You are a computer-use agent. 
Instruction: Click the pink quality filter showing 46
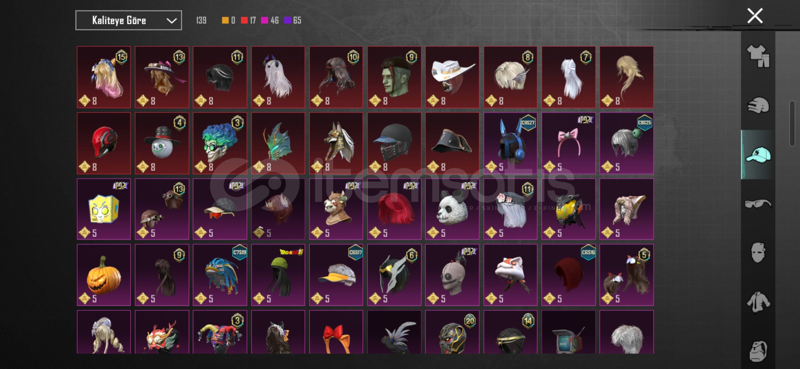pos(270,20)
